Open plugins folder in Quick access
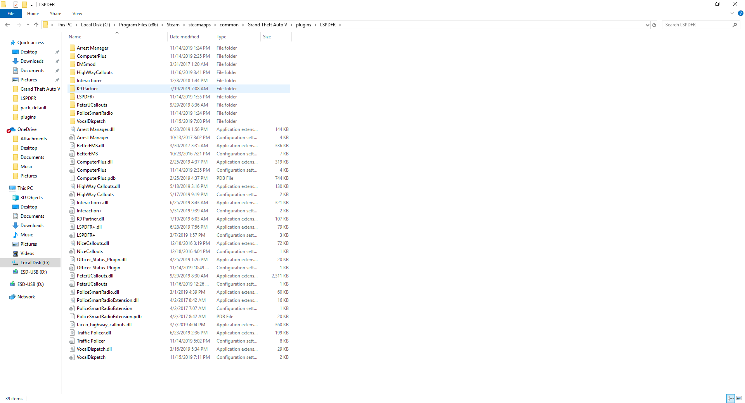Image resolution: width=745 pixels, height=403 pixels. click(28, 117)
